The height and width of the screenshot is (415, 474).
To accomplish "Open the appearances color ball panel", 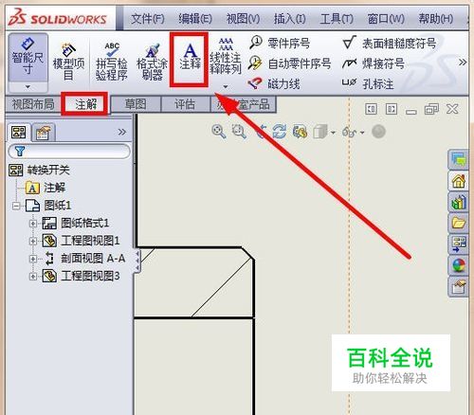I will [459, 265].
